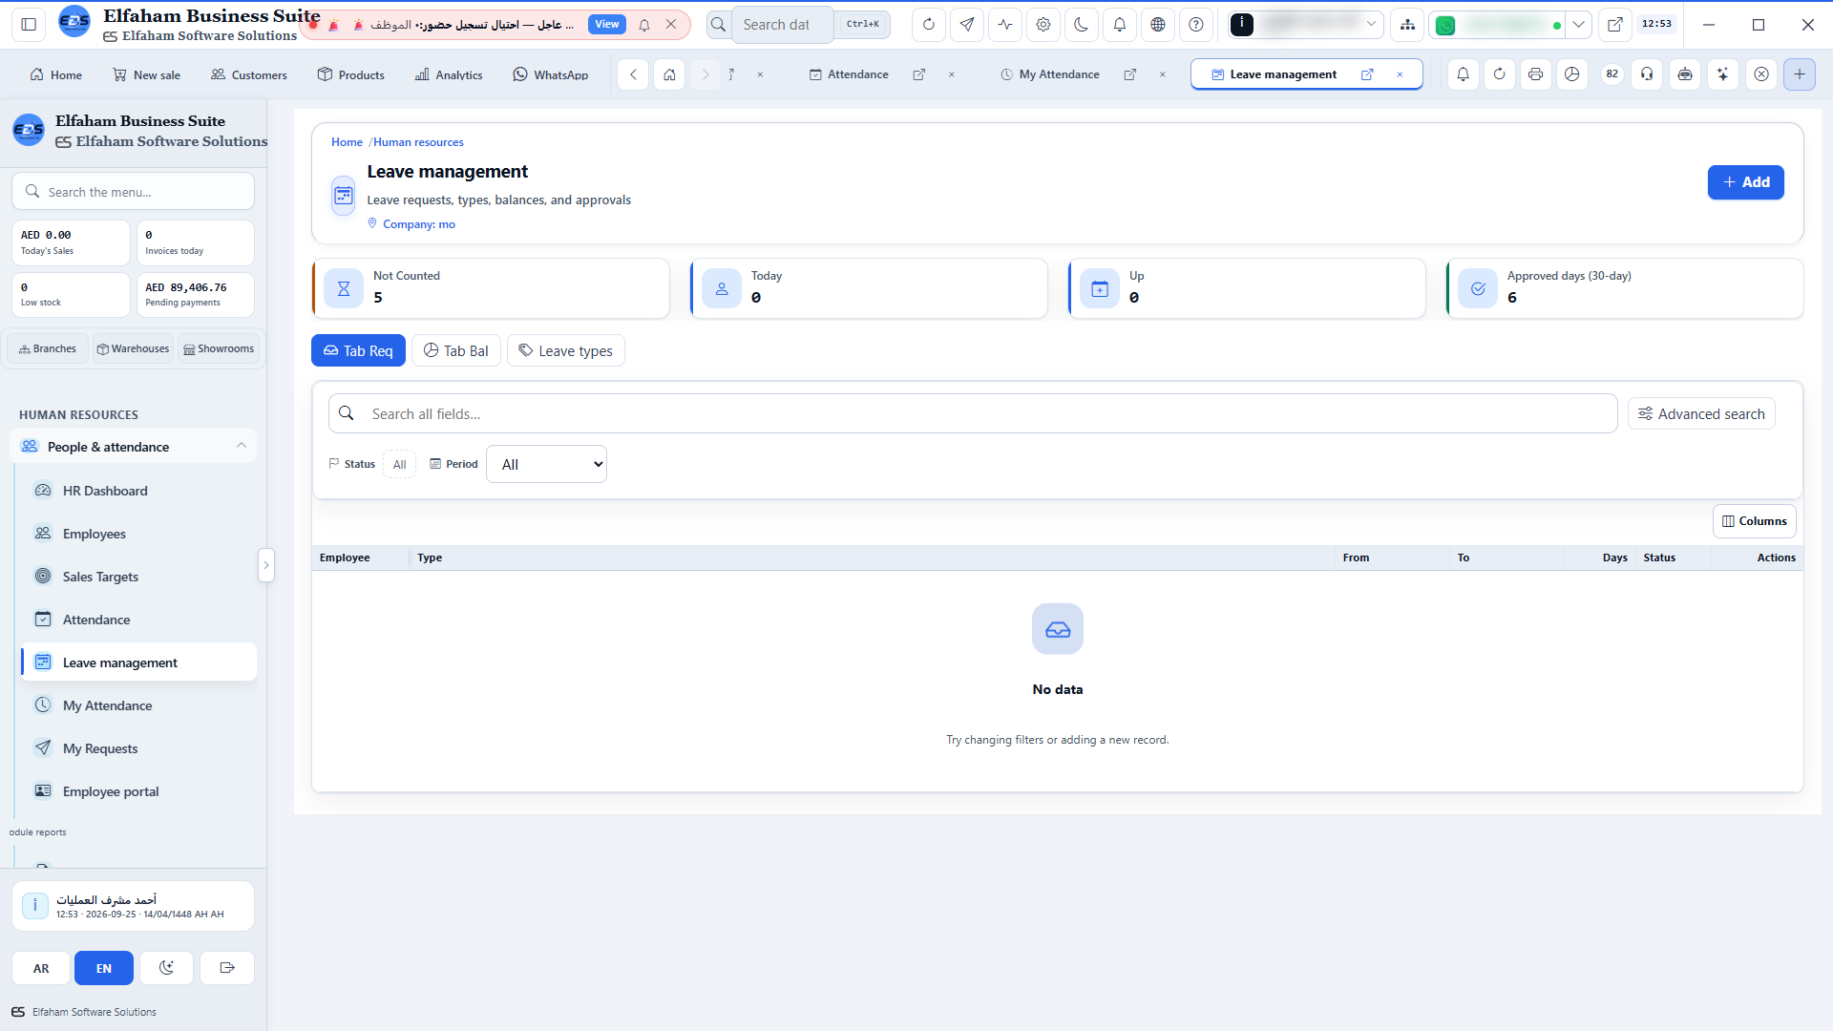The height and width of the screenshot is (1031, 1833).
Task: Click the Warehouses button
Action: (x=133, y=348)
